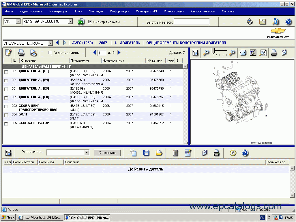This screenshot has width=296, height=222.
Task: Click the magnifier over illustration icon
Action: click(x=263, y=53)
